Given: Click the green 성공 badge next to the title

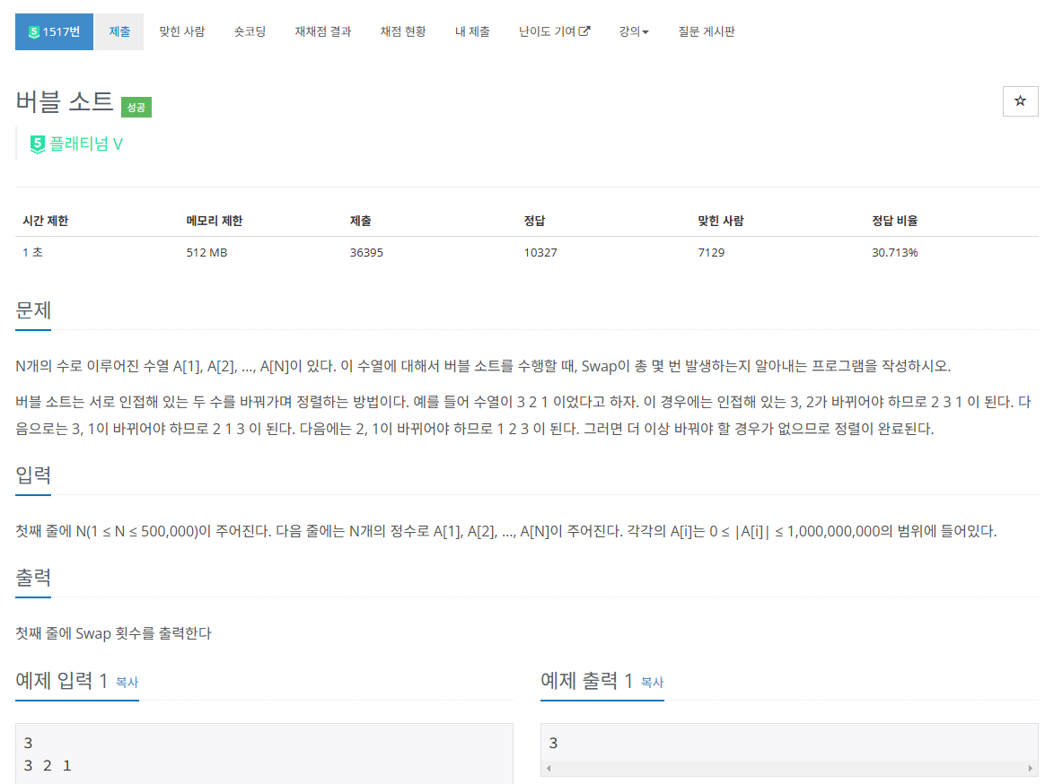Looking at the screenshot, I should tap(135, 106).
